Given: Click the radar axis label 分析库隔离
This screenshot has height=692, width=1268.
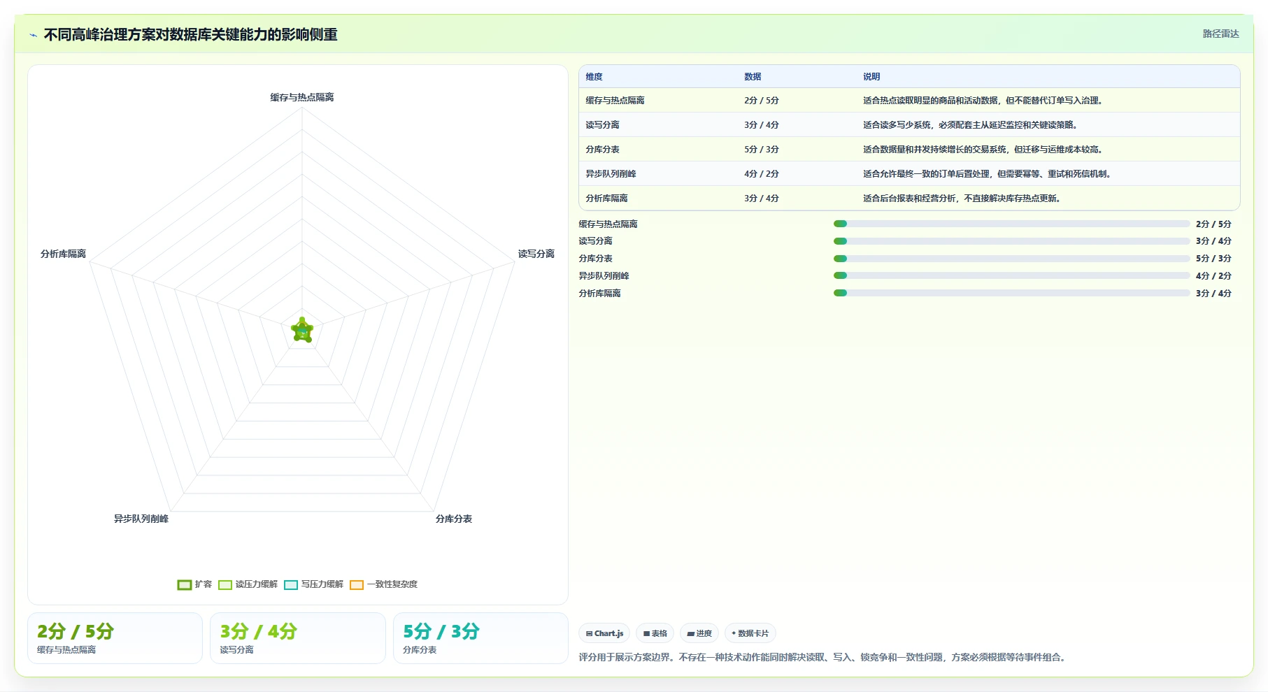Looking at the screenshot, I should pos(63,254).
